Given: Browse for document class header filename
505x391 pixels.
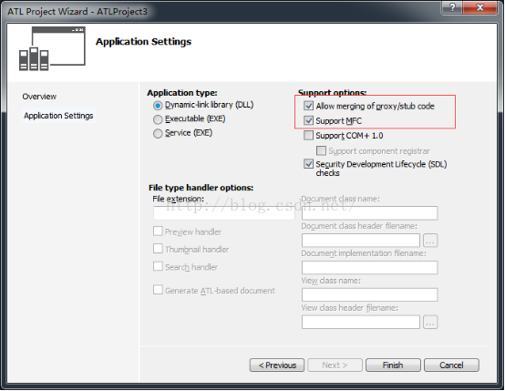Looking at the screenshot, I should pyautogui.click(x=430, y=241).
